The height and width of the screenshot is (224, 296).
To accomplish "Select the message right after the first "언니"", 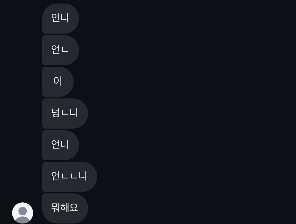I will pos(60,50).
